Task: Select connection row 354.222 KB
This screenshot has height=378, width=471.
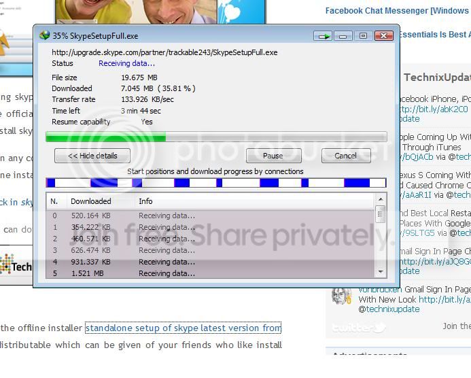Action: (x=210, y=227)
